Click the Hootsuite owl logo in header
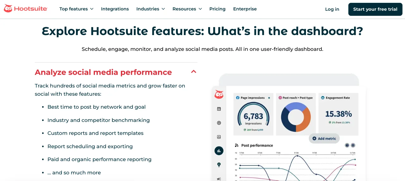The height and width of the screenshot is (181, 405). [x=8, y=9]
